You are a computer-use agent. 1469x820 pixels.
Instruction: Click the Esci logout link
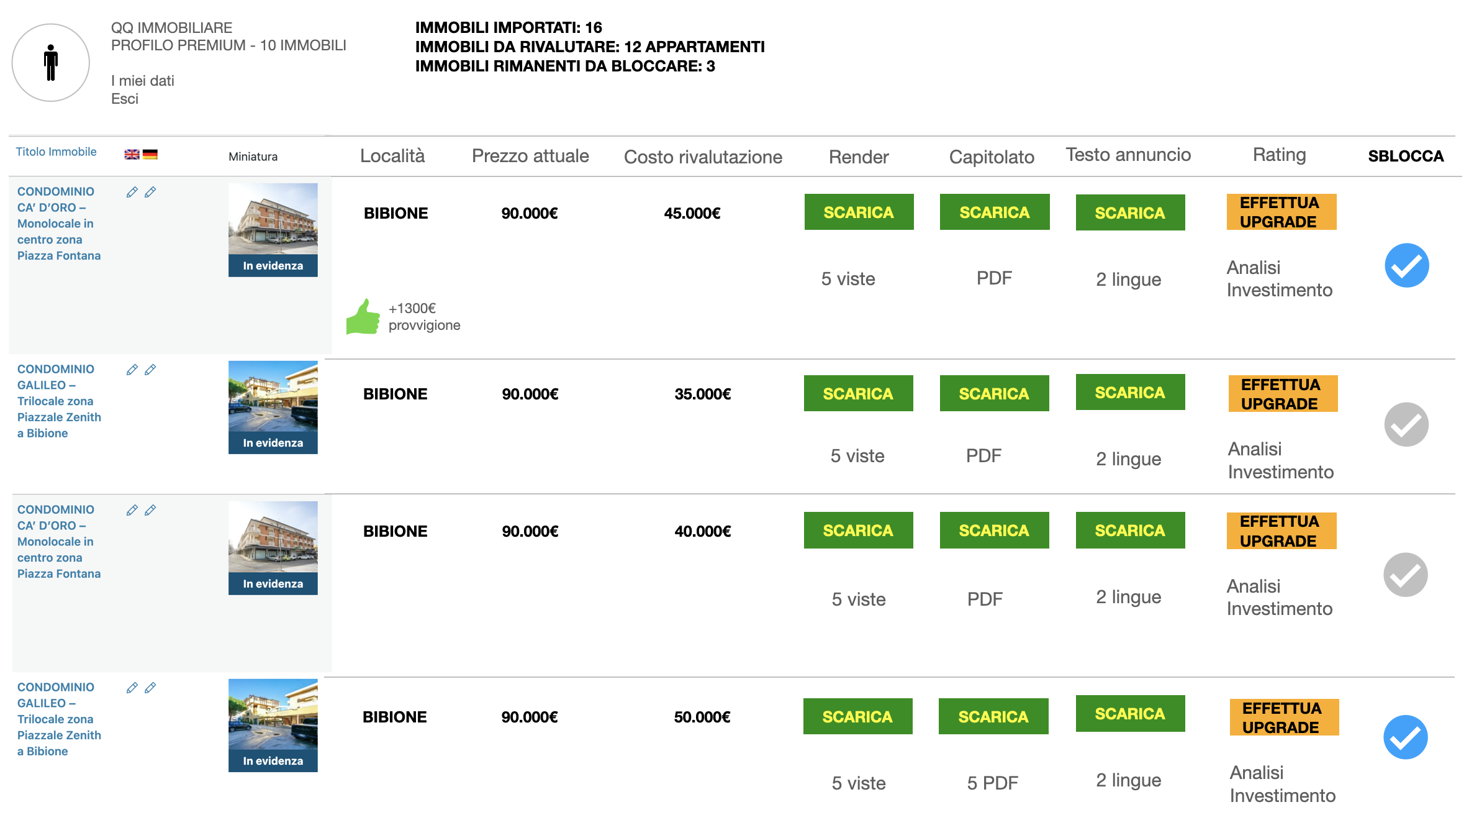click(x=124, y=99)
